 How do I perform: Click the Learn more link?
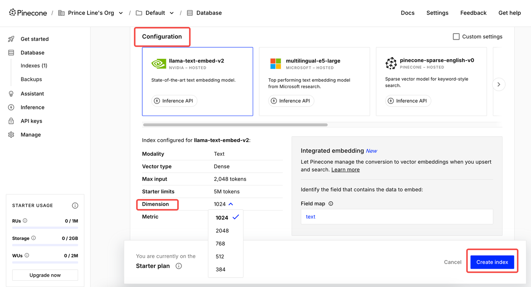click(x=346, y=170)
